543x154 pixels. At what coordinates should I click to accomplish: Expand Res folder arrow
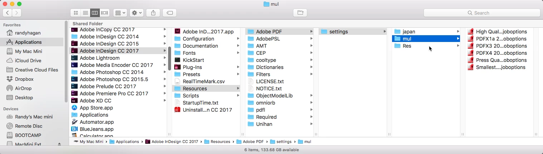click(x=458, y=46)
